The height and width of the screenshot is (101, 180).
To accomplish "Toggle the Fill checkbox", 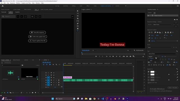I will pos(148,72).
